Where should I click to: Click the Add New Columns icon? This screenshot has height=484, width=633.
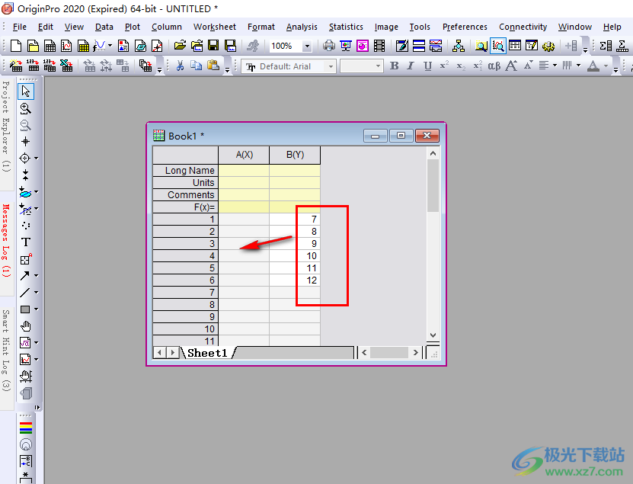(571, 46)
